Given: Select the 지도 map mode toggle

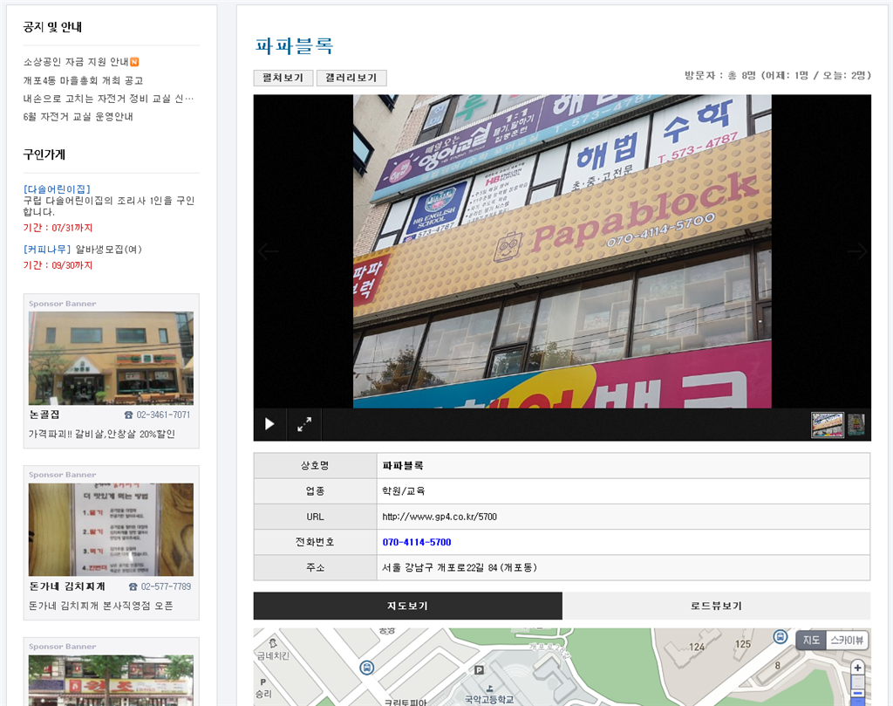Looking at the screenshot, I should (809, 640).
